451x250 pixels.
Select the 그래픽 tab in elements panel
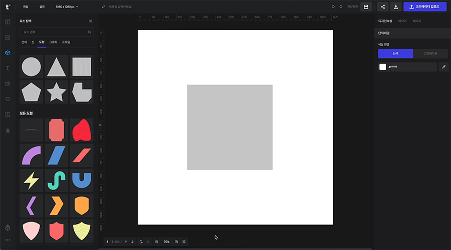tap(53, 42)
